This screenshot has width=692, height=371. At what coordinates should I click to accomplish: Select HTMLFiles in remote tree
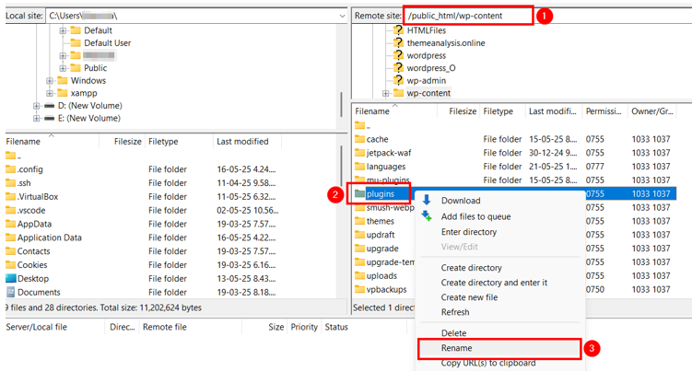(427, 30)
